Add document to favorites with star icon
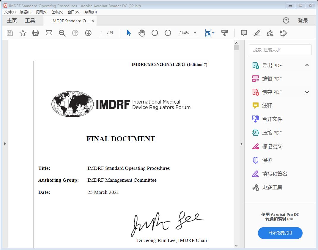 click(x=23, y=33)
